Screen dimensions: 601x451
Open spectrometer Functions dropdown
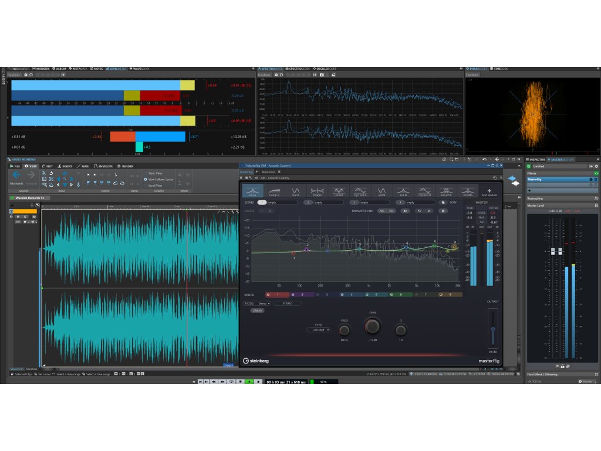coord(264,75)
